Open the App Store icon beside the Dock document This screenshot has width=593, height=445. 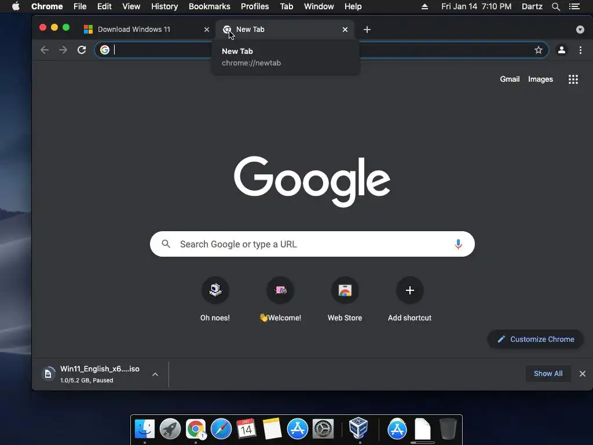point(397,429)
